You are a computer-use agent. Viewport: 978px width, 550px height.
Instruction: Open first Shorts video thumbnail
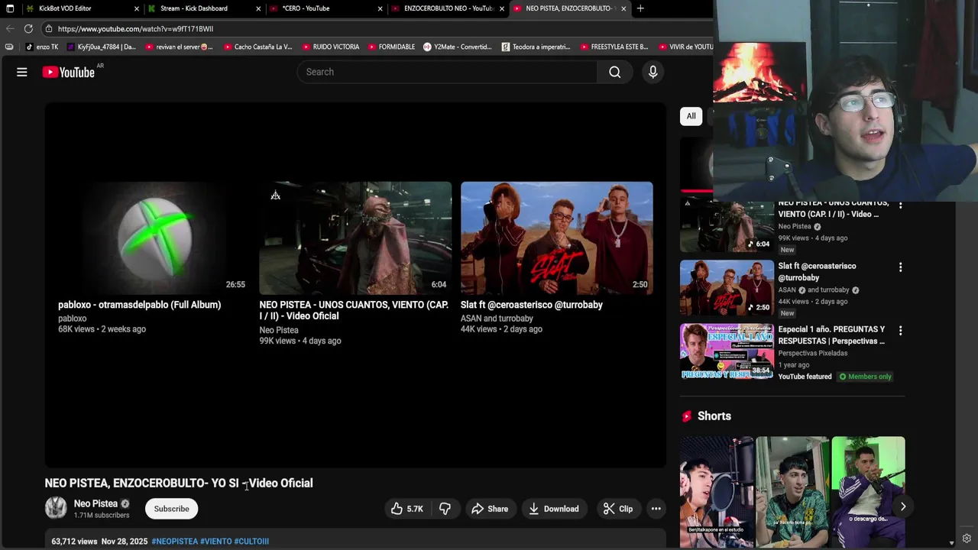point(717,492)
